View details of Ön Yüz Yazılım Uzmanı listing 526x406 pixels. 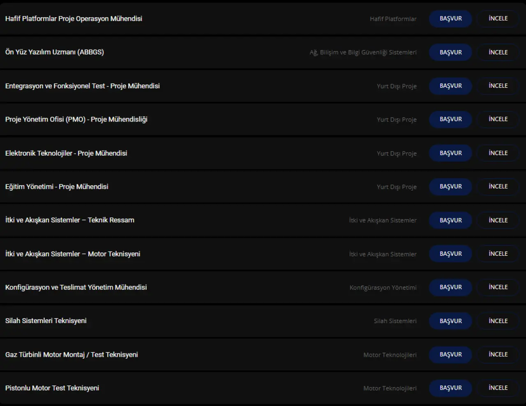tap(498, 53)
